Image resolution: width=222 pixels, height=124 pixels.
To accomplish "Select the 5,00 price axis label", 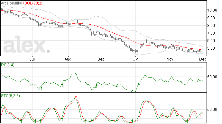I will coord(211,48).
